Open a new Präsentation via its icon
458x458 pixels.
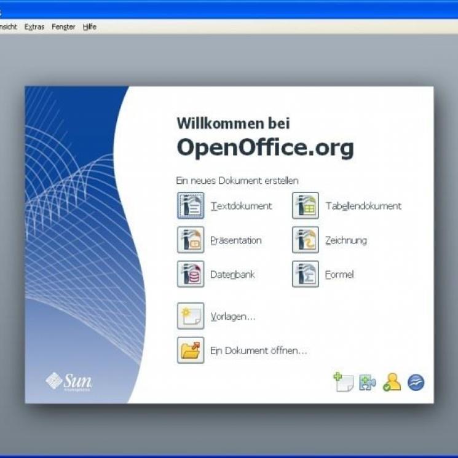pos(191,240)
